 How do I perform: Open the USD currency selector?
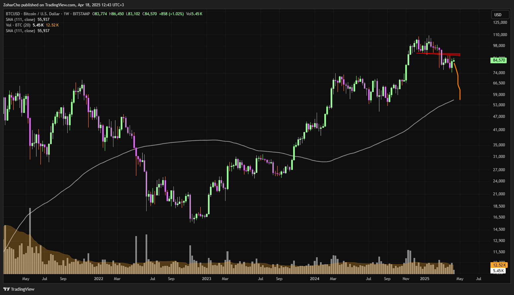pos(500,15)
